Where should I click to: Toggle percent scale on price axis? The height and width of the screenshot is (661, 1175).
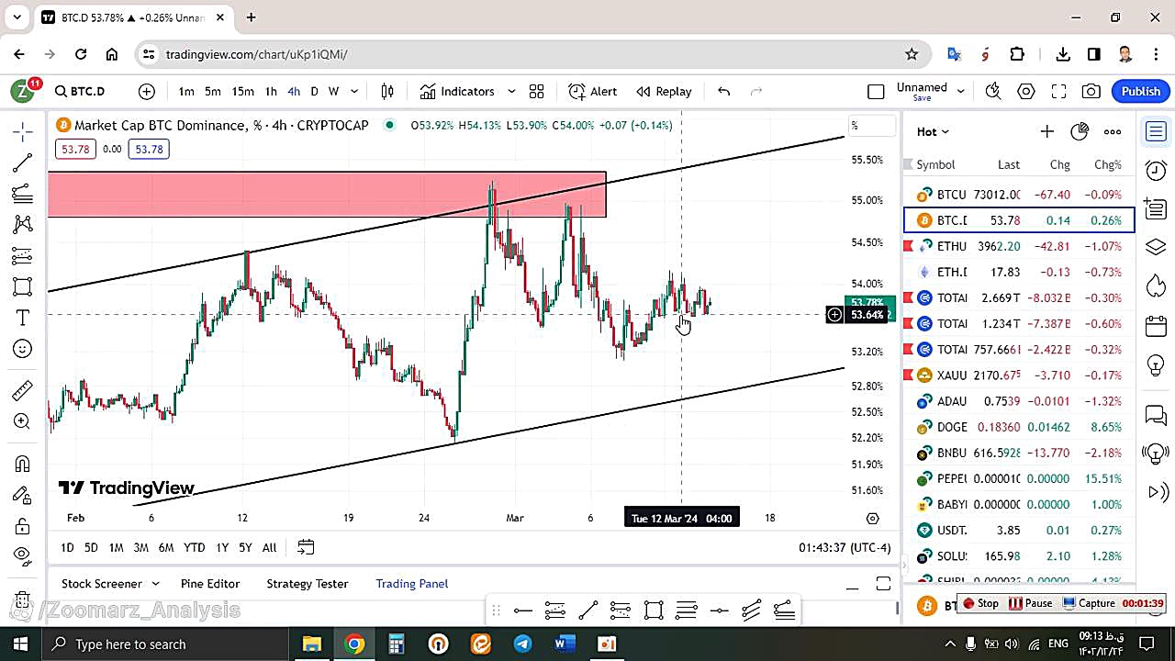[x=870, y=126]
